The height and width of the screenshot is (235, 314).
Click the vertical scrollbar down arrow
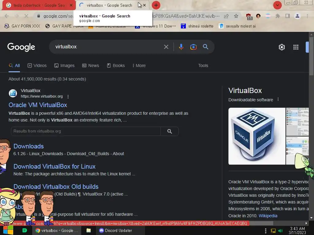311,218
